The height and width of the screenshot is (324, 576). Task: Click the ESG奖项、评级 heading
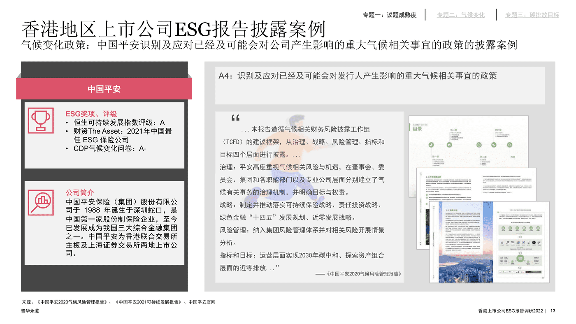(x=91, y=114)
